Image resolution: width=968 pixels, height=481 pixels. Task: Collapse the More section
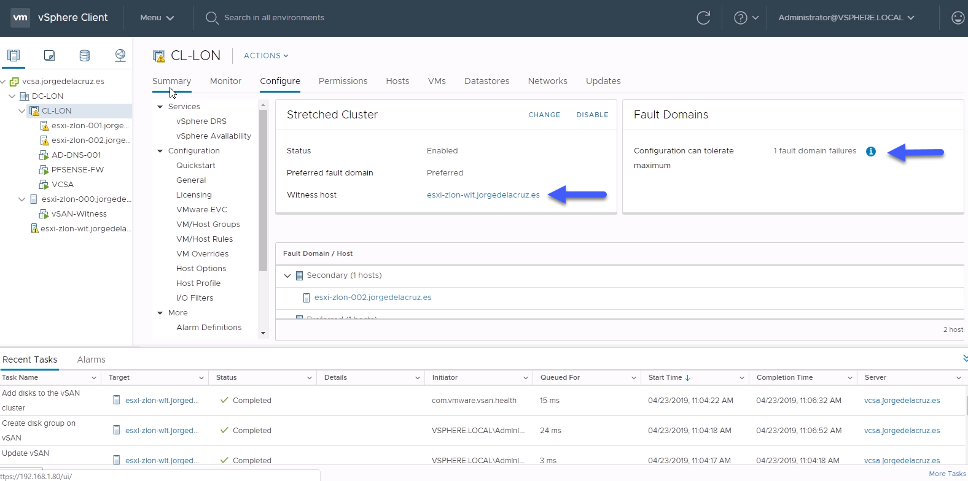160,313
